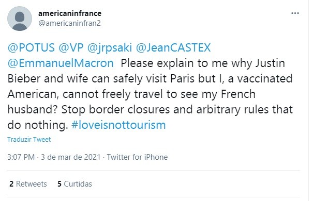The image size is (313, 201).
Task: Open the Twitter for iPhone source link
Action: coord(137,157)
